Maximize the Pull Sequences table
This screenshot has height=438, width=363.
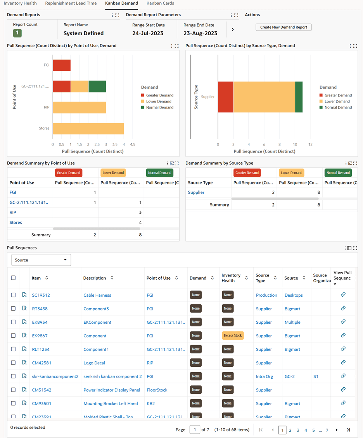(355, 248)
